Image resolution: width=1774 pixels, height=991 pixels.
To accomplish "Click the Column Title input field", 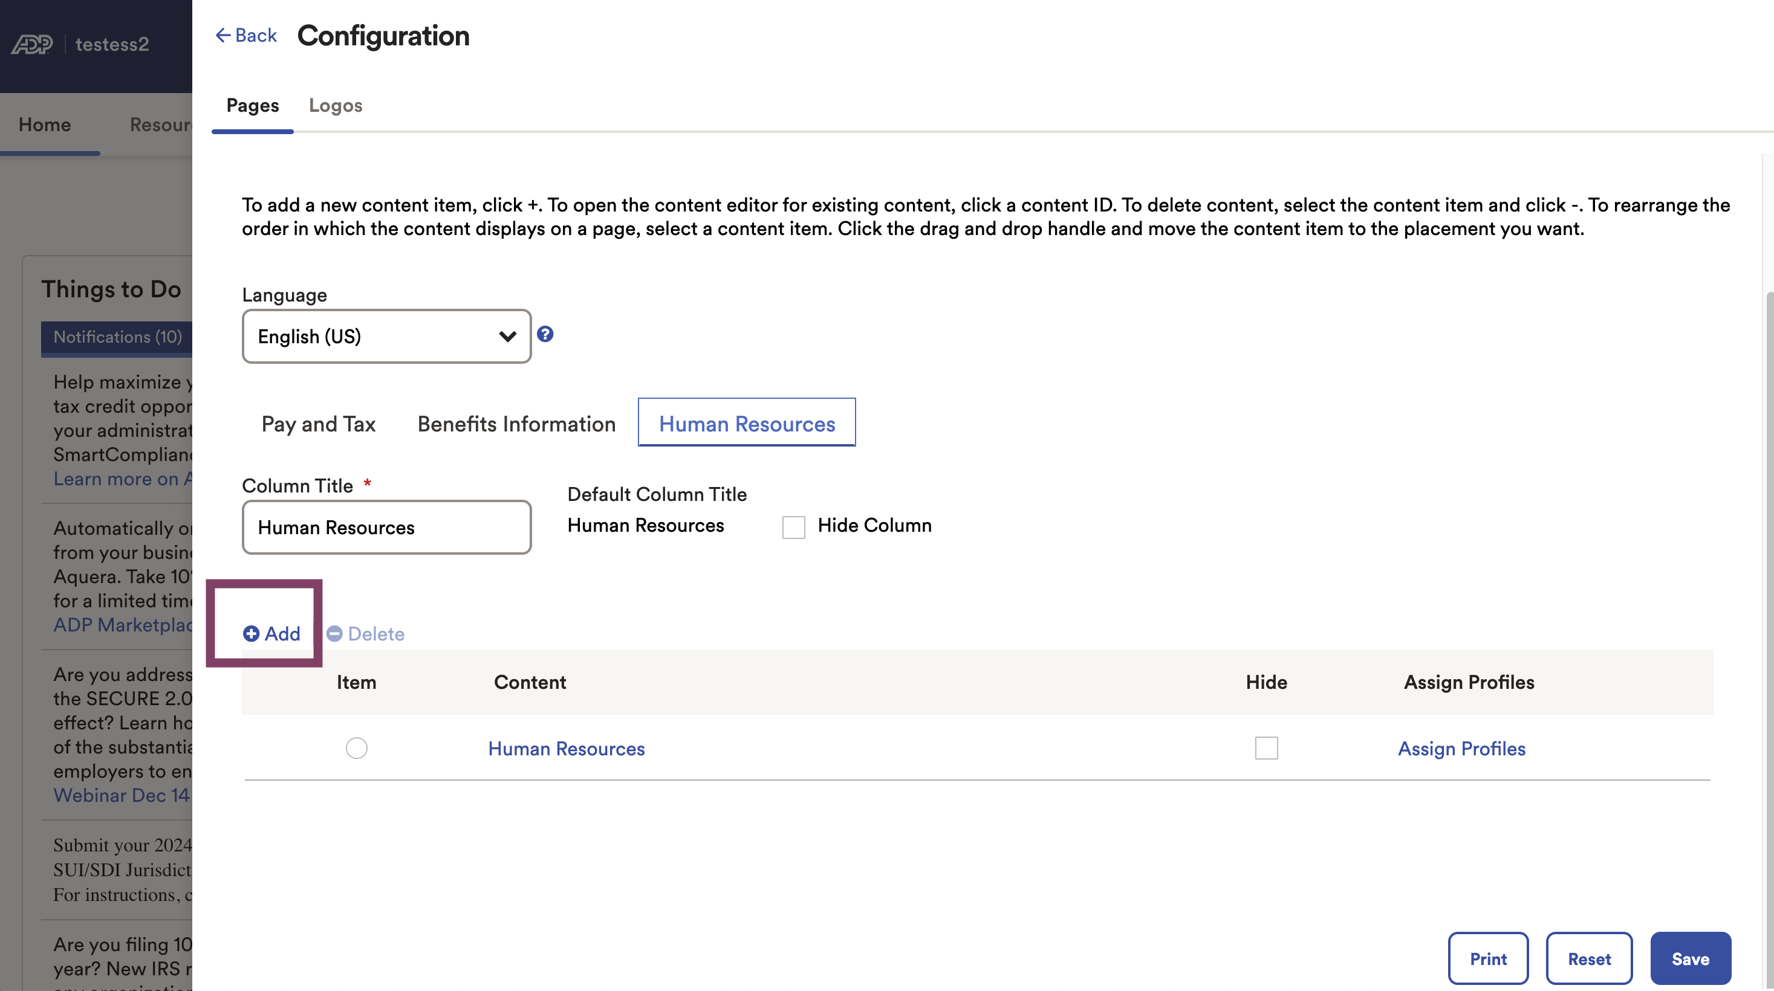I will coord(386,527).
